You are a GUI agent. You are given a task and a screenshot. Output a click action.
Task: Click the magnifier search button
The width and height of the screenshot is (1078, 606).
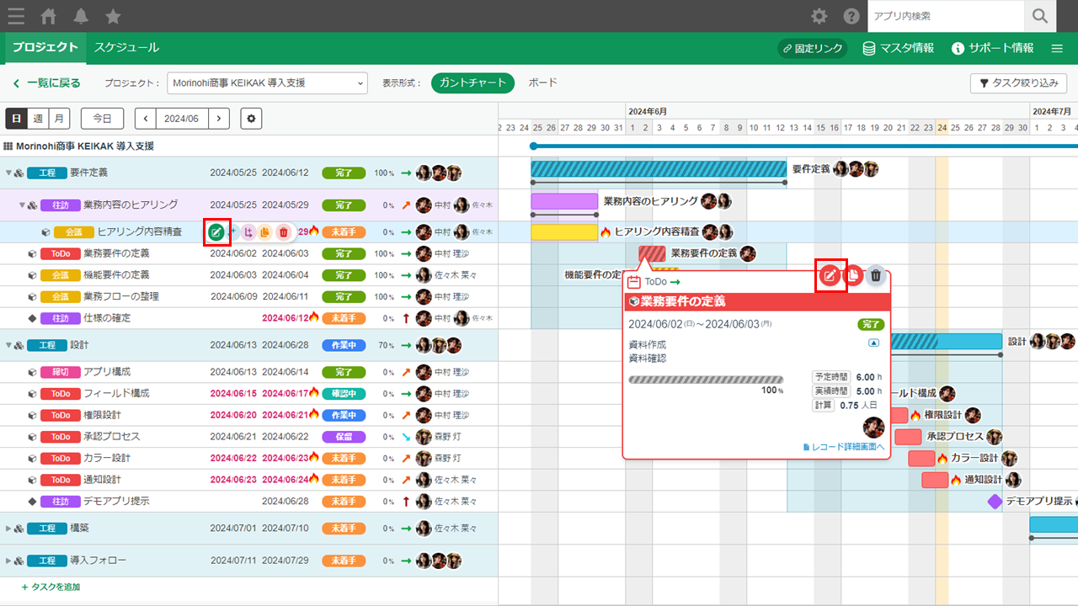click(1040, 16)
